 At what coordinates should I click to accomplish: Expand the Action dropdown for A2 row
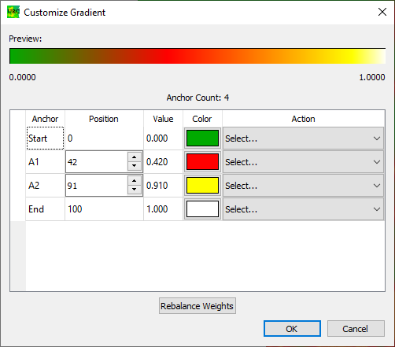(303, 186)
